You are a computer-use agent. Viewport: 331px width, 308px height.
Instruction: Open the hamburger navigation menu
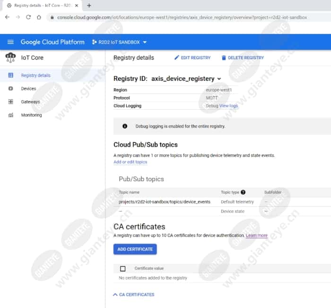10,42
